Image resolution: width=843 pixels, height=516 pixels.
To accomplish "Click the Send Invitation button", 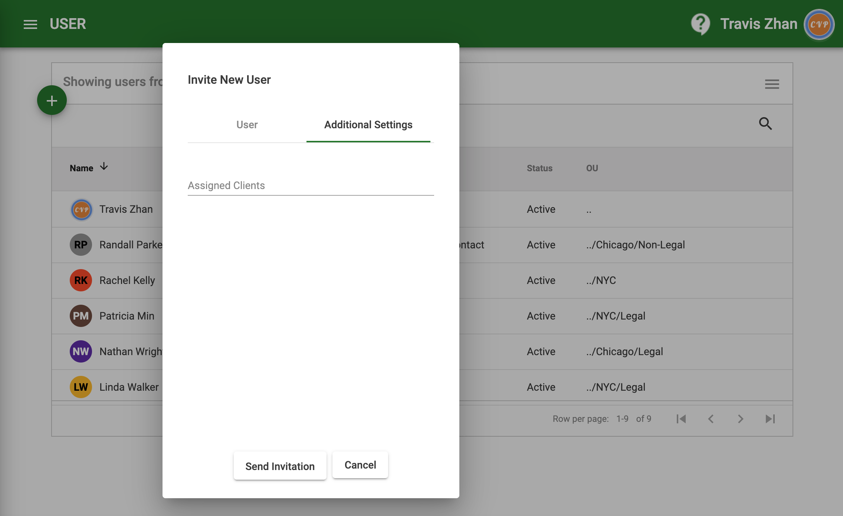I will click(x=280, y=466).
